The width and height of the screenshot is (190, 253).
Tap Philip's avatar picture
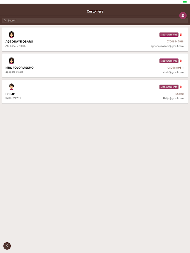tap(12, 87)
